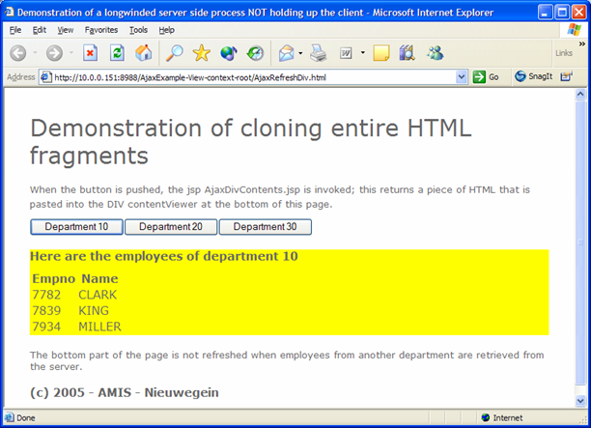Go to the Home page icon
591x428 pixels.
click(143, 53)
